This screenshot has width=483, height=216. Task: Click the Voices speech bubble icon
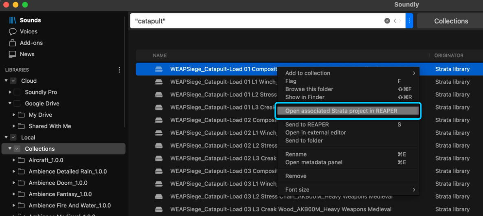coord(12,32)
